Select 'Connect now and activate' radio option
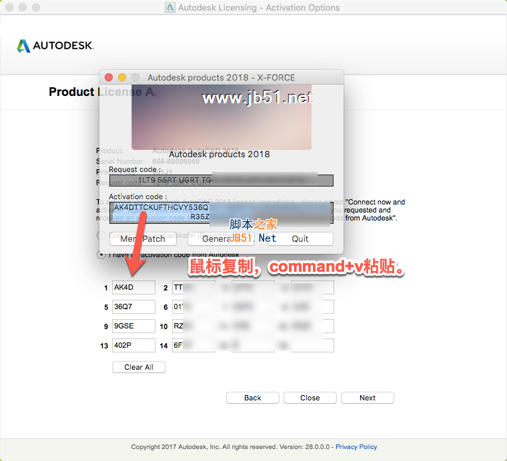The width and height of the screenshot is (507, 461). click(x=101, y=235)
